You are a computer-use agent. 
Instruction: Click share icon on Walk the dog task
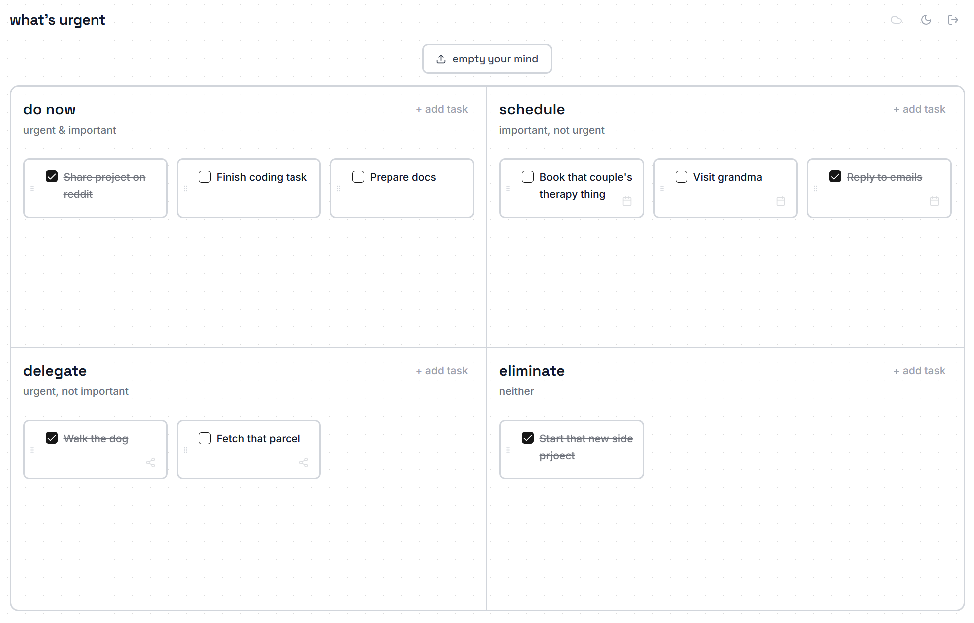[x=151, y=463]
